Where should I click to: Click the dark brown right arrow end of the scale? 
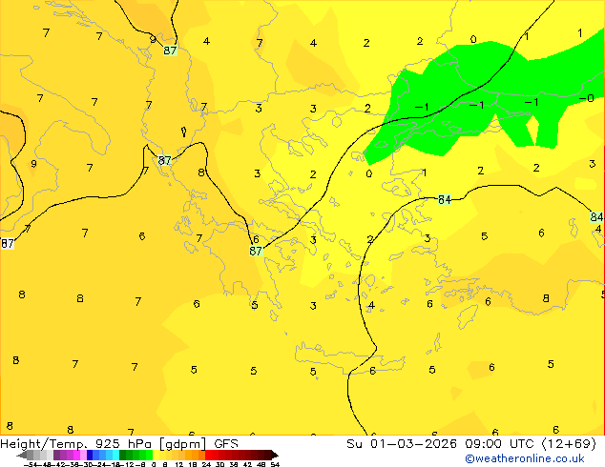(x=275, y=456)
